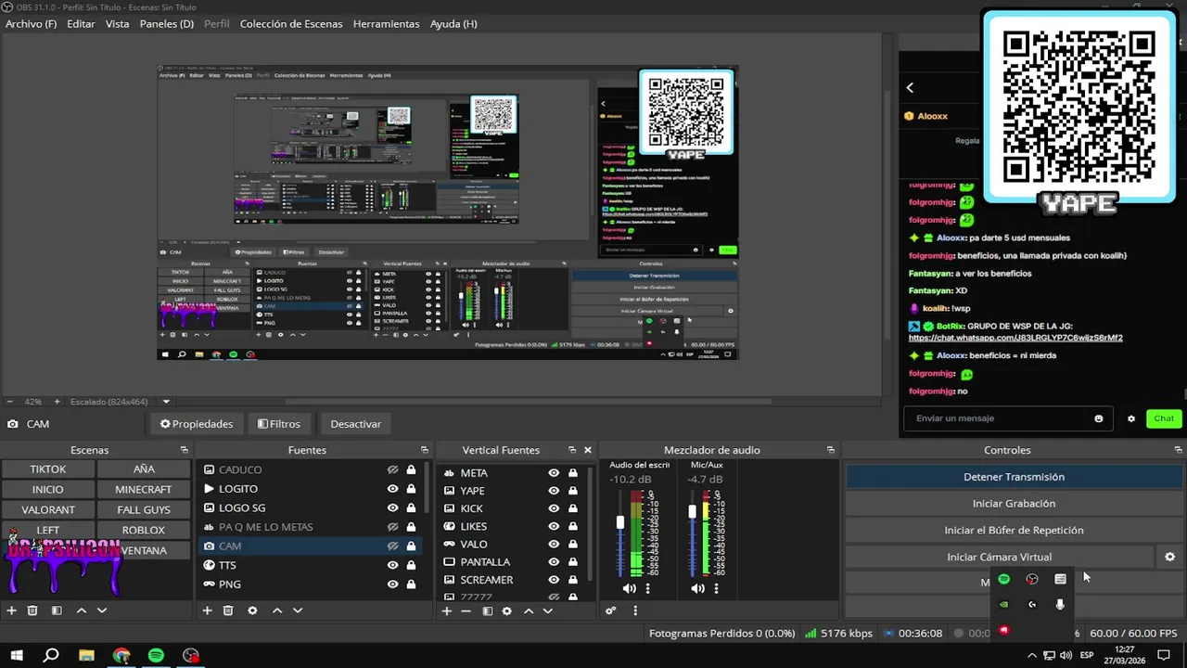Mute the Mic/Aux channel
This screenshot has width=1187, height=668.
click(x=698, y=588)
